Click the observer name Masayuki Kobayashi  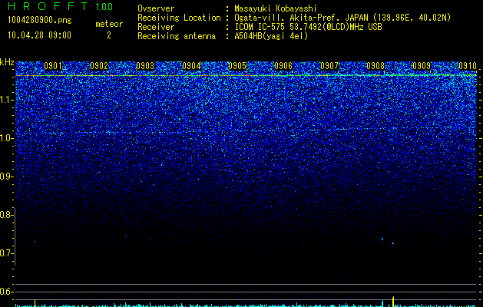(276, 8)
